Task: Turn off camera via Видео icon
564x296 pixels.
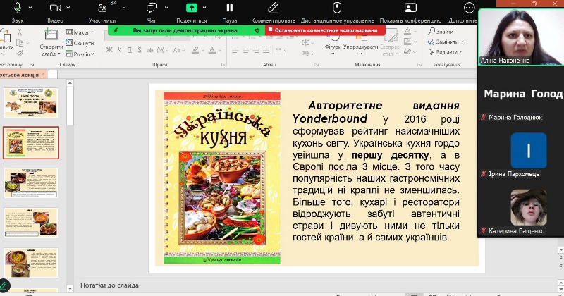Action: [x=55, y=8]
